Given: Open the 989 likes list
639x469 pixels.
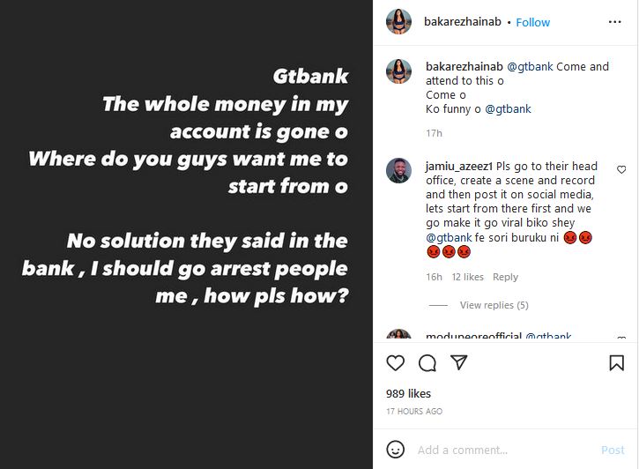Looking at the screenshot, I should 408,393.
